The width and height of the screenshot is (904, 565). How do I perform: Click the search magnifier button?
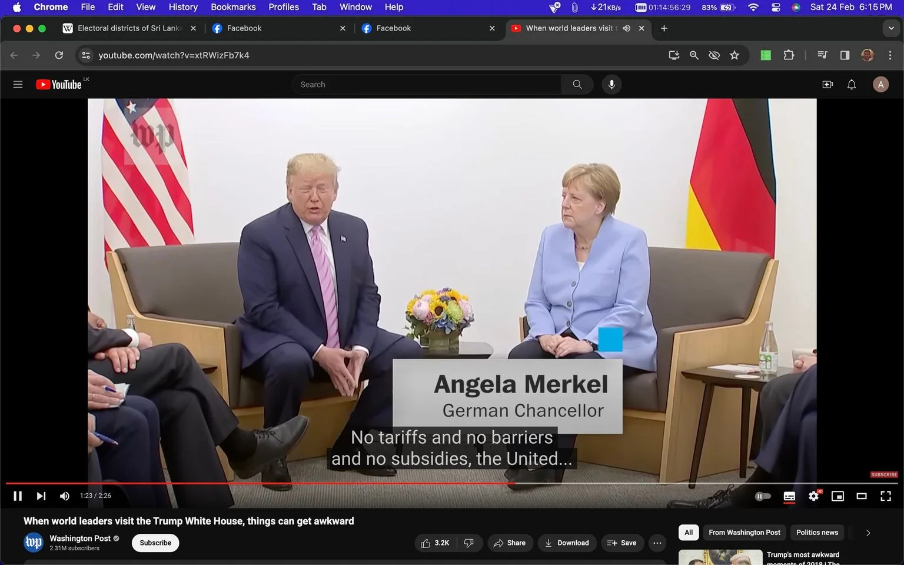(x=577, y=84)
